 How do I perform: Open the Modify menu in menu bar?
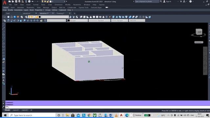(x=68, y=5)
